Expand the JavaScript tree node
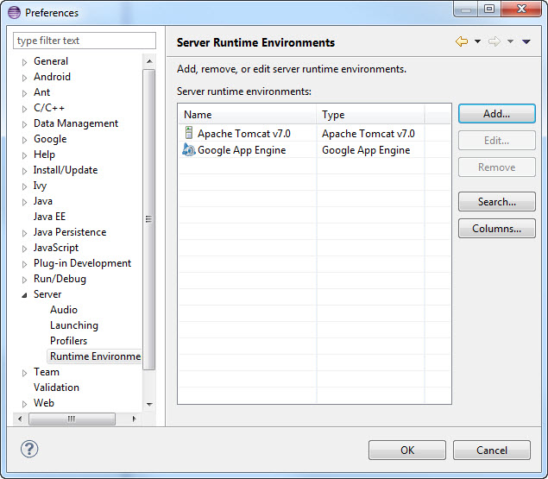Screen dimensions: 548x479 coord(24,249)
